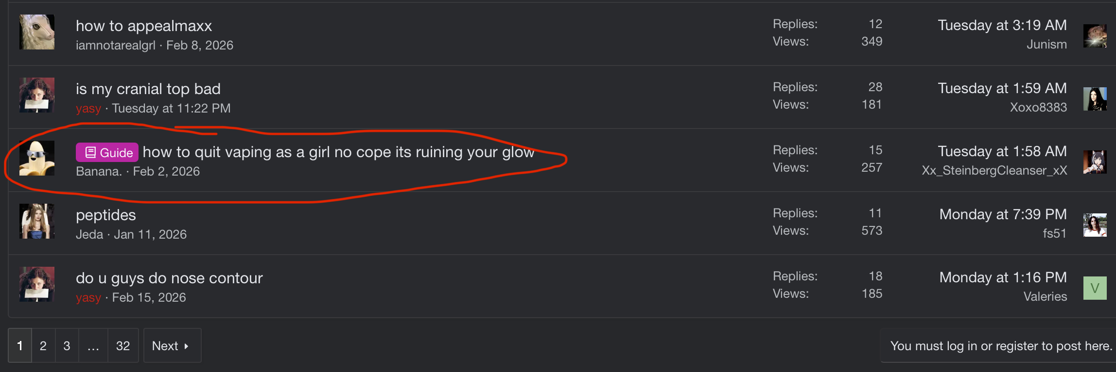Go to the Next page arrow button
This screenshot has width=1116, height=372.
pyautogui.click(x=172, y=346)
